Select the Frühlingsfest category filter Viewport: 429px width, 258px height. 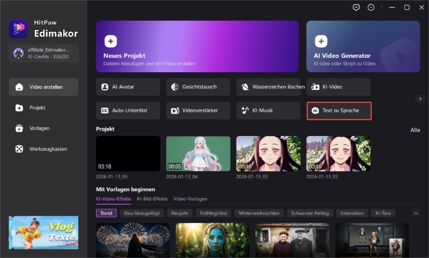click(x=213, y=213)
